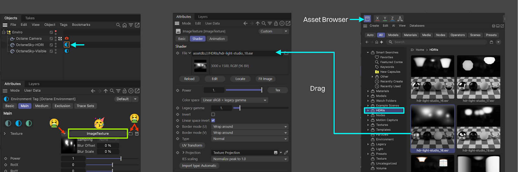Viewport: 518px width, 172px height.
Task: Toggle OctaneSky-HDRI enabled checkmark
Action: pyautogui.click(x=51, y=45)
